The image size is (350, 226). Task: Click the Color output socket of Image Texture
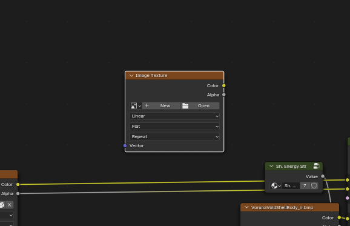coord(223,85)
